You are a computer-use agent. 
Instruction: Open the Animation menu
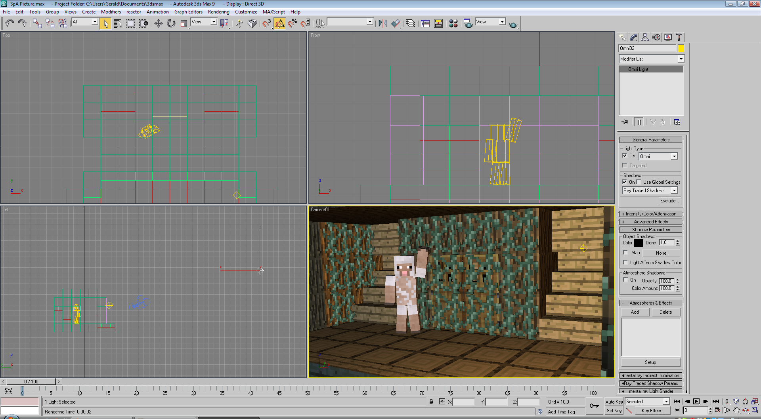click(x=157, y=12)
